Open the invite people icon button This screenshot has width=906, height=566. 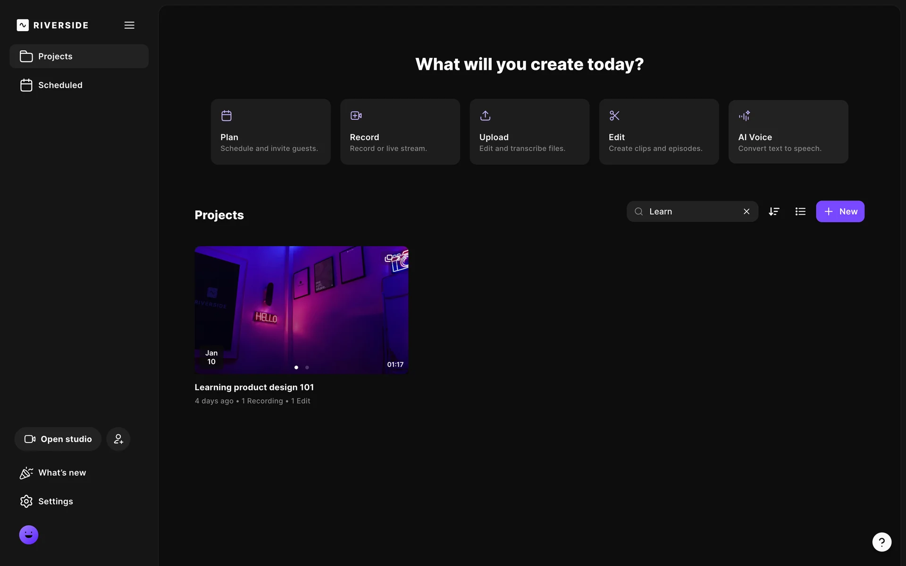pyautogui.click(x=118, y=439)
